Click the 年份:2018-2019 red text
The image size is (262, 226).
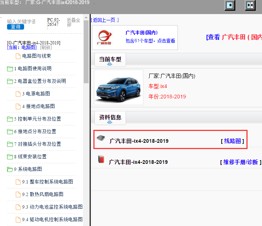(167, 97)
